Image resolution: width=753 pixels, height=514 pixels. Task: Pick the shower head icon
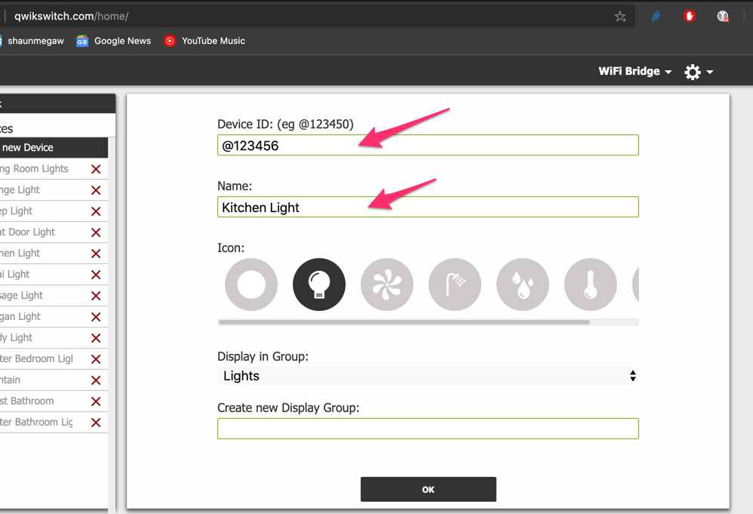[x=455, y=285]
